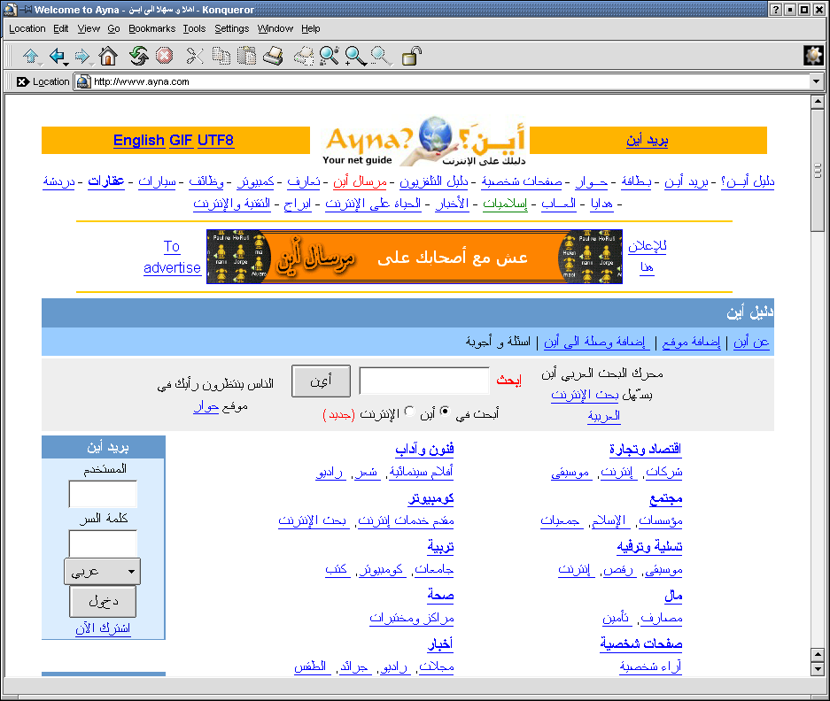Click the Konqueror gear icon at top right
This screenshot has height=701, width=830.
(812, 55)
